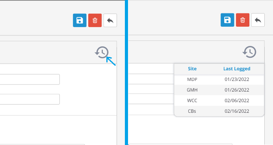Click the back arrow button in left panel
This screenshot has width=273, height=145.
click(x=110, y=20)
